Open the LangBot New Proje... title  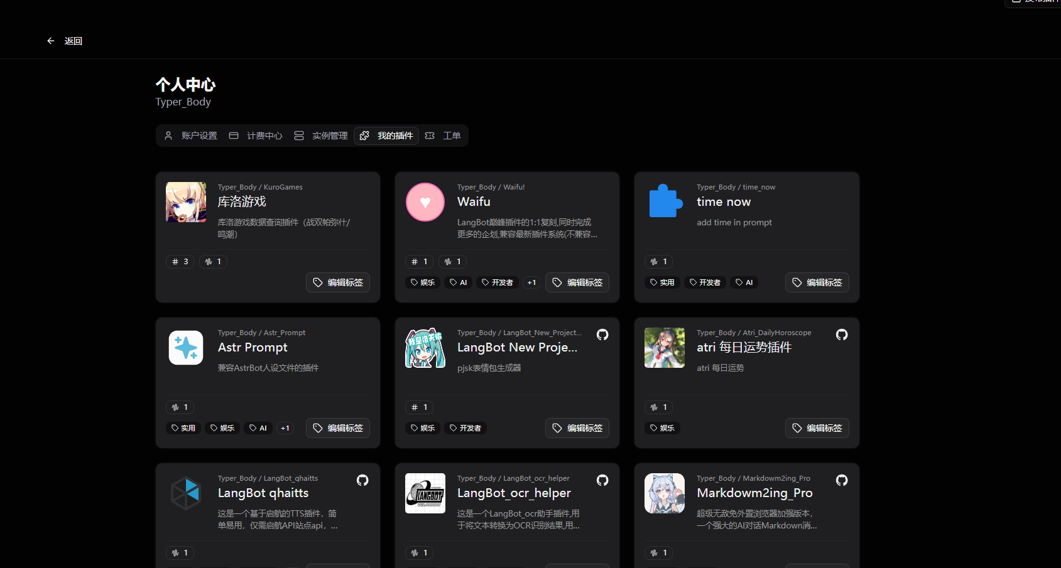(x=517, y=347)
